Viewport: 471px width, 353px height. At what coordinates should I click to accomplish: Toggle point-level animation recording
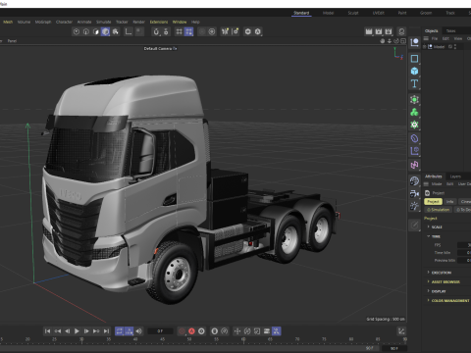pos(277,331)
